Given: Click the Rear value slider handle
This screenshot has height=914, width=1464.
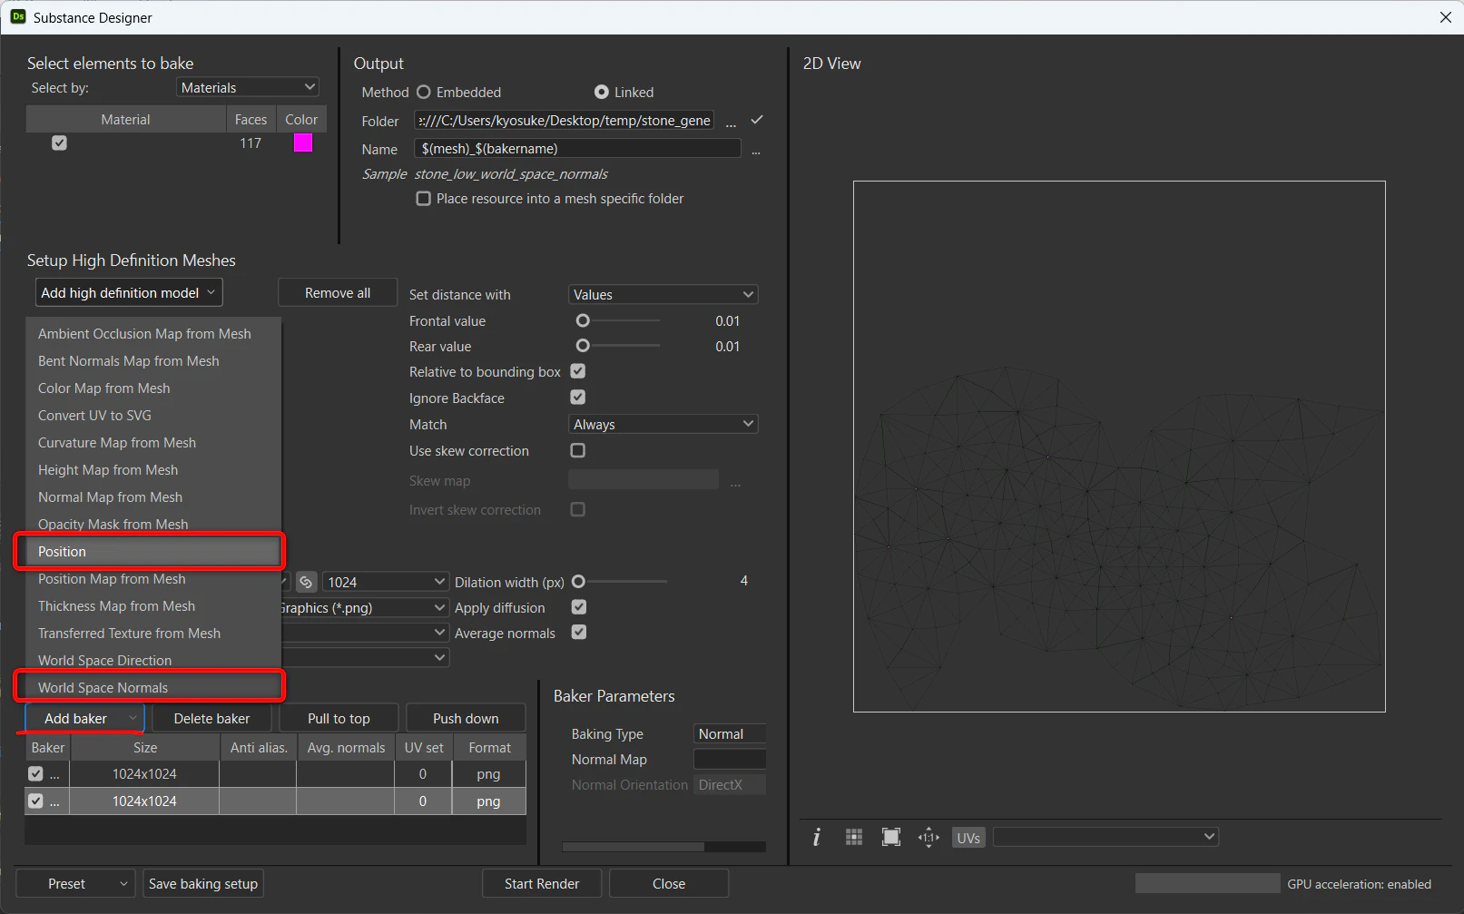Looking at the screenshot, I should click(x=583, y=346).
